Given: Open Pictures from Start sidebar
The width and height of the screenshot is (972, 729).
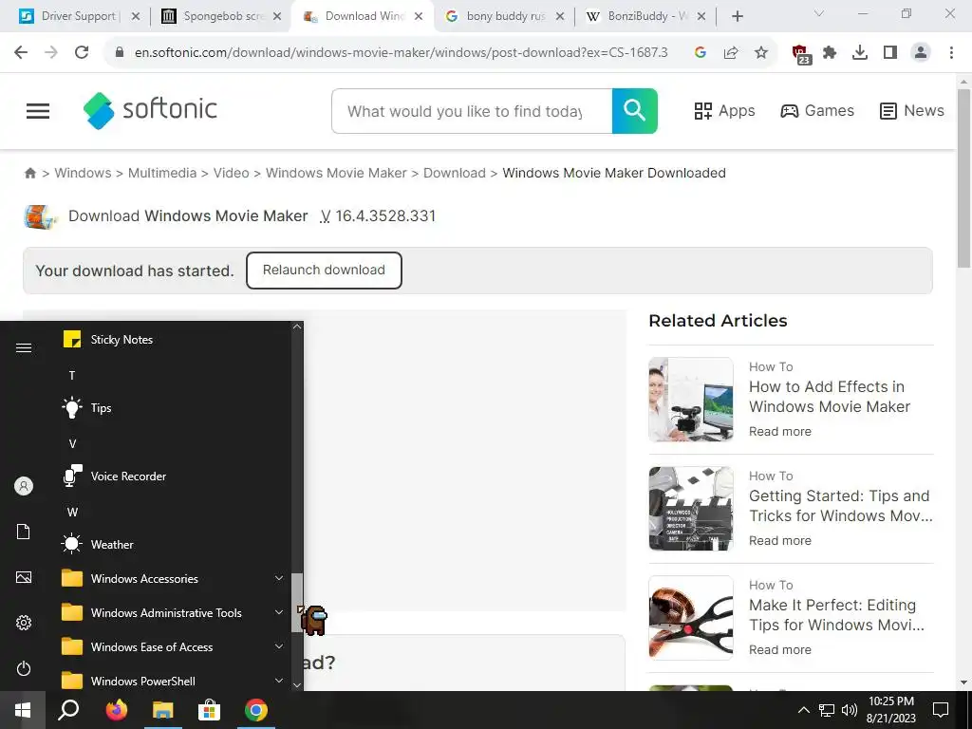Looking at the screenshot, I should pos(24,577).
